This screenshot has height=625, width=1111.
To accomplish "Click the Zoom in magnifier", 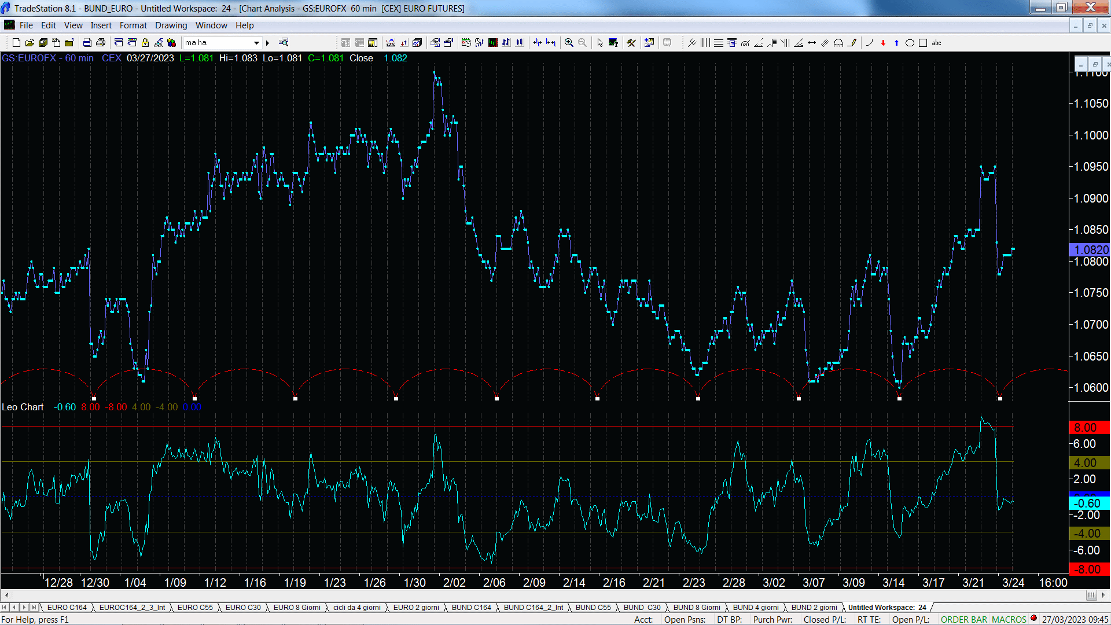I will [569, 43].
